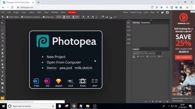Select the Dodge tool
This screenshot has width=195, height=109.
coord(2,68)
